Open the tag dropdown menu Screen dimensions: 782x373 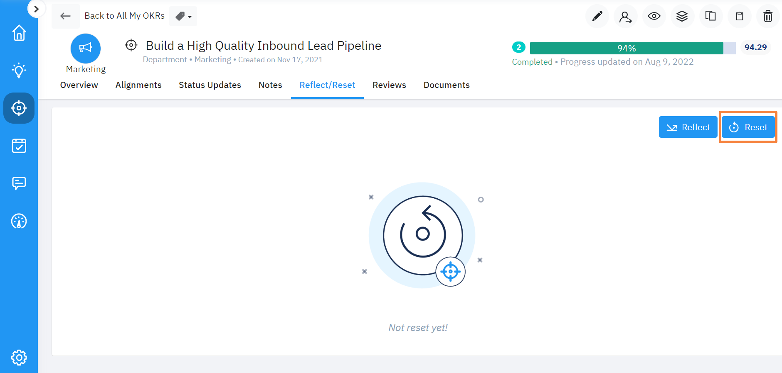(x=183, y=16)
